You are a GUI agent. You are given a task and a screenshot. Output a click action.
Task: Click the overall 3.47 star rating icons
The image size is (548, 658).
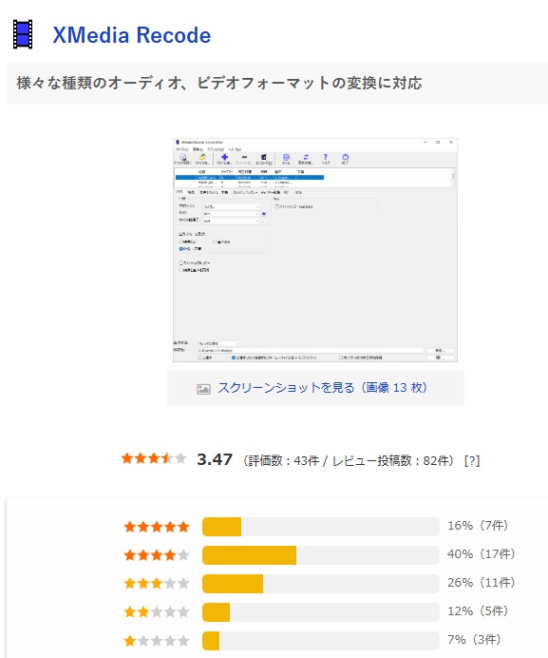pyautogui.click(x=154, y=457)
